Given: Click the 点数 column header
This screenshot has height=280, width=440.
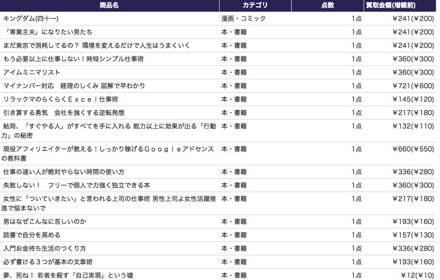Looking at the screenshot, I should click(327, 6).
